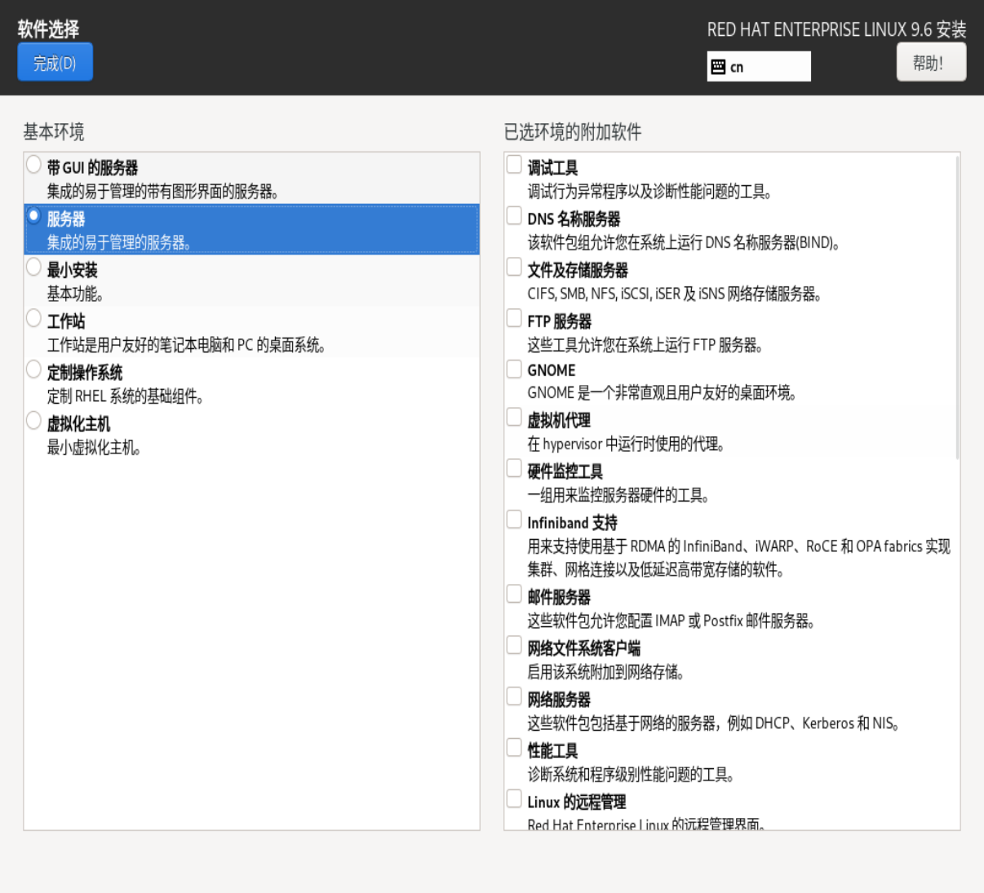Pick the 工作站 radio button
The image size is (984, 893).
point(33,319)
